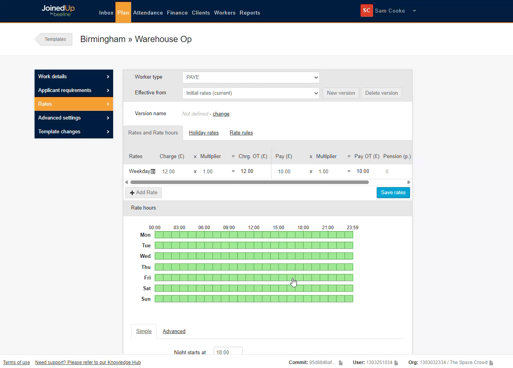Click the change link for Version name
513x368 pixels.
[x=221, y=114]
